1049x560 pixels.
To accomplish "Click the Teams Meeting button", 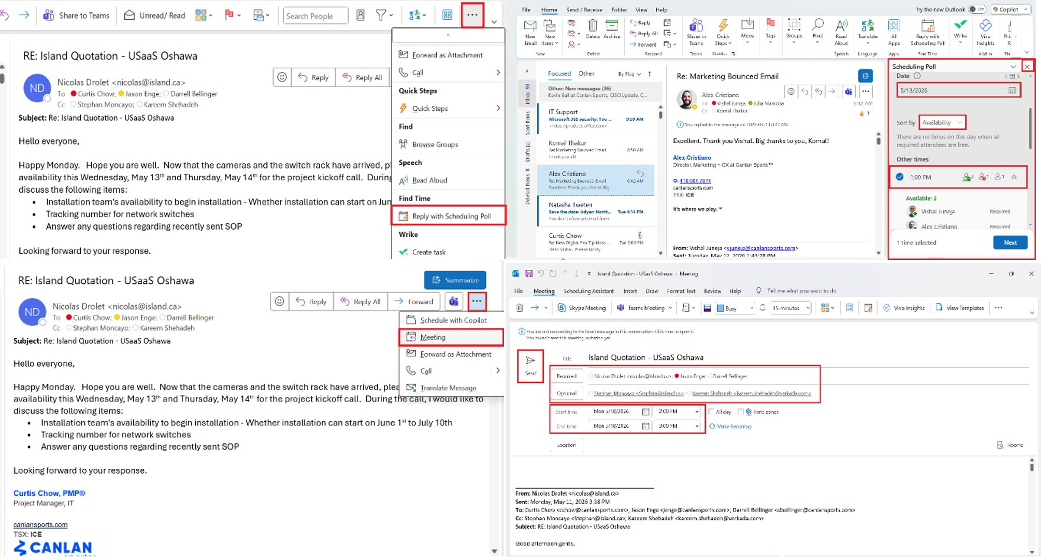I will point(644,308).
